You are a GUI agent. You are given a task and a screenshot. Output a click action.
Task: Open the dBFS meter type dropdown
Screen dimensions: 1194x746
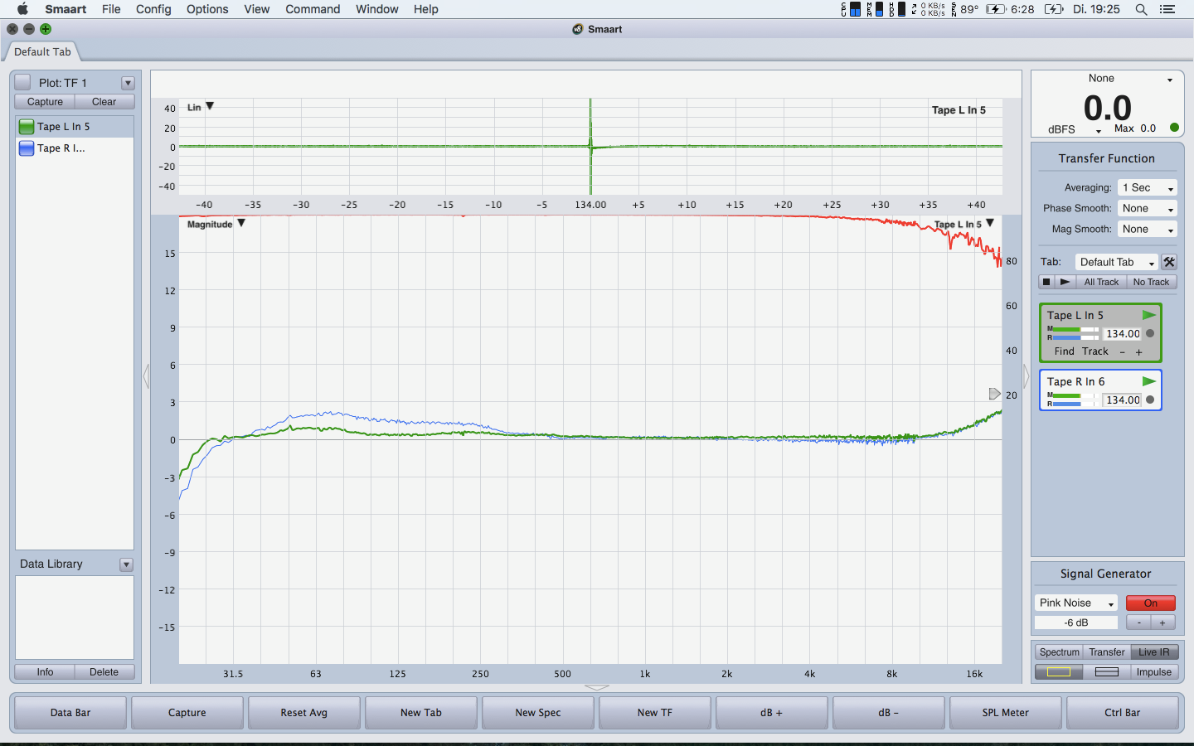click(x=1075, y=130)
